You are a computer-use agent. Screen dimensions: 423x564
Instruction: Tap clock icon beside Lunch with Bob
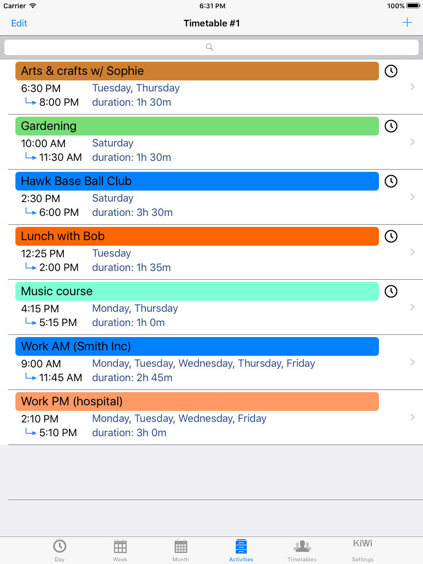[x=391, y=236]
